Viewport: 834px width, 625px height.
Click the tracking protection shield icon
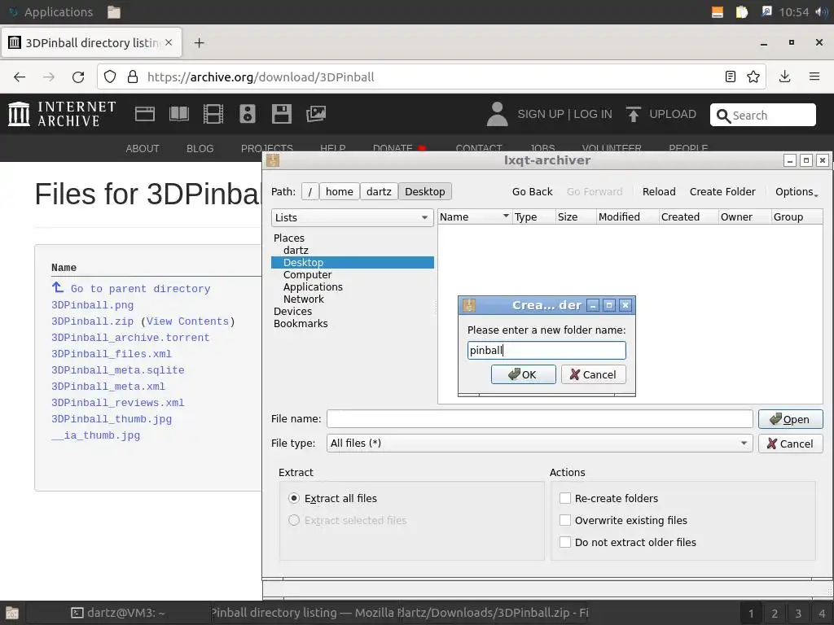click(x=110, y=77)
